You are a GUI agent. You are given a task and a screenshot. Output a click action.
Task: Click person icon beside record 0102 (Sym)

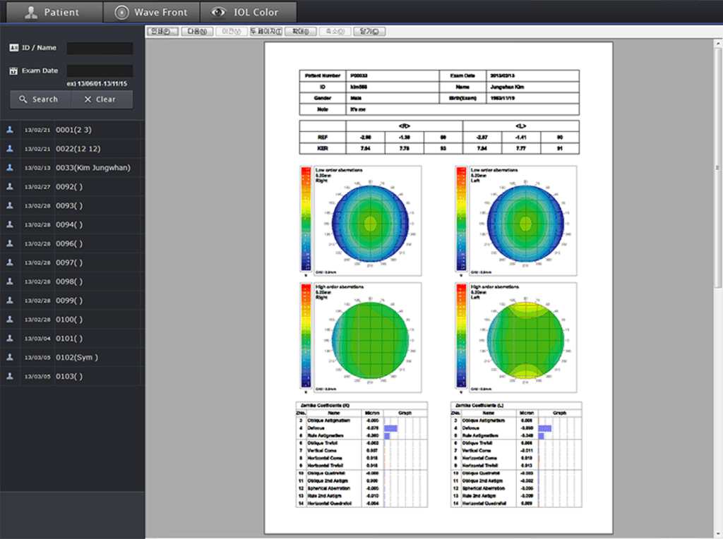click(x=10, y=358)
